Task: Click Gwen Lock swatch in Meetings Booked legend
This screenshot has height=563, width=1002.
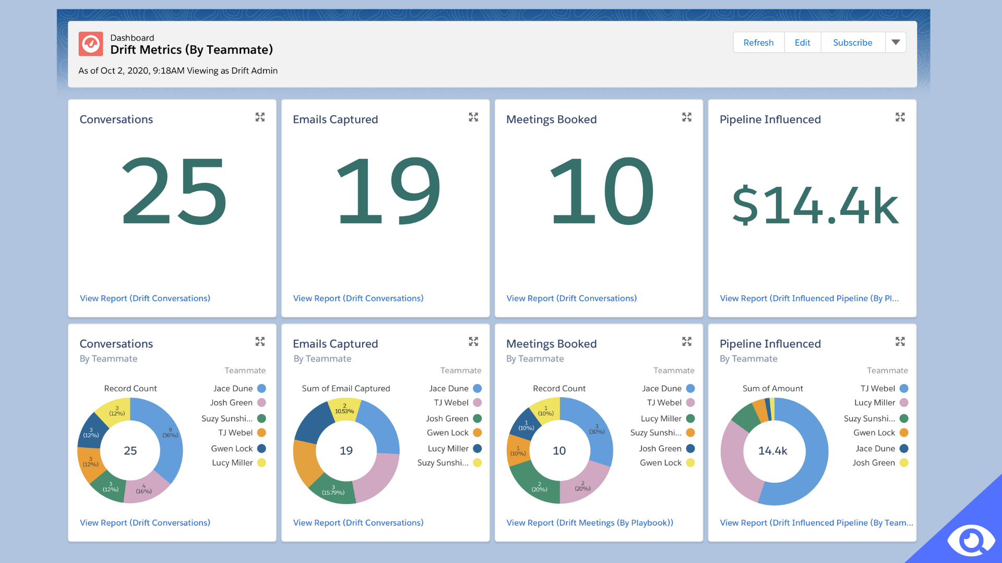Action: (x=690, y=462)
